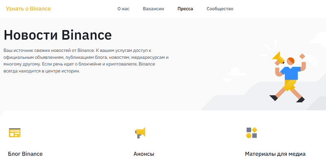Open the 'Сообщество' section
This screenshot has width=326, height=165.
220,9
